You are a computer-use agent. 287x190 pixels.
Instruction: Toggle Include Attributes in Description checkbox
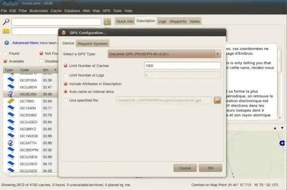coord(65,84)
